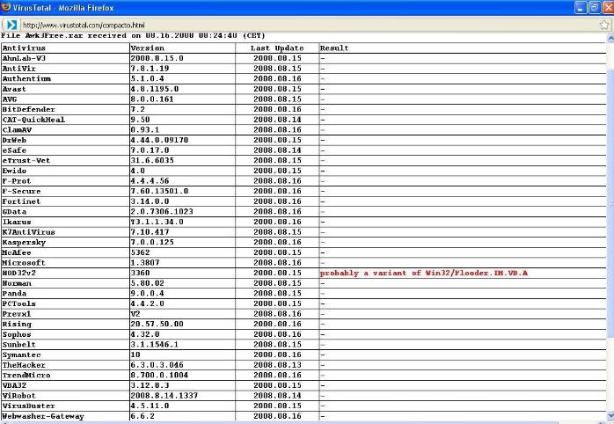The image size is (614, 424).
Task: Click the site identity icon beside URL
Action: (11, 25)
